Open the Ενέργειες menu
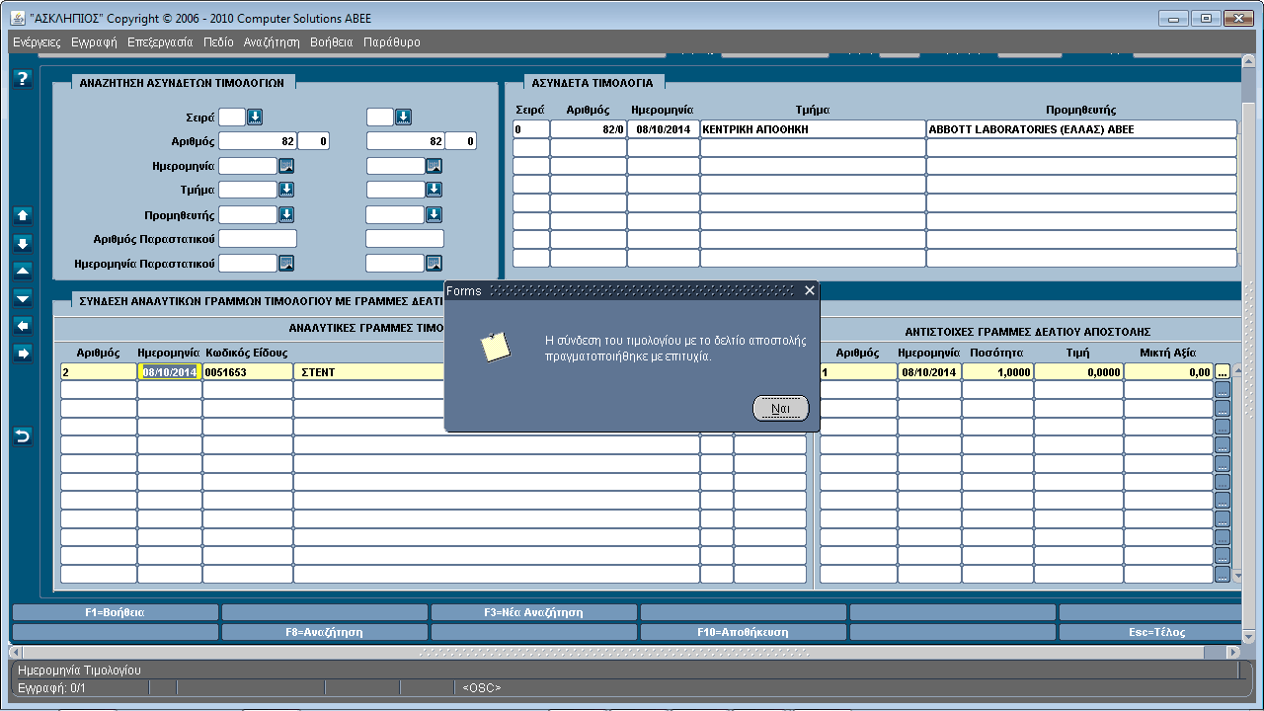 [38, 42]
